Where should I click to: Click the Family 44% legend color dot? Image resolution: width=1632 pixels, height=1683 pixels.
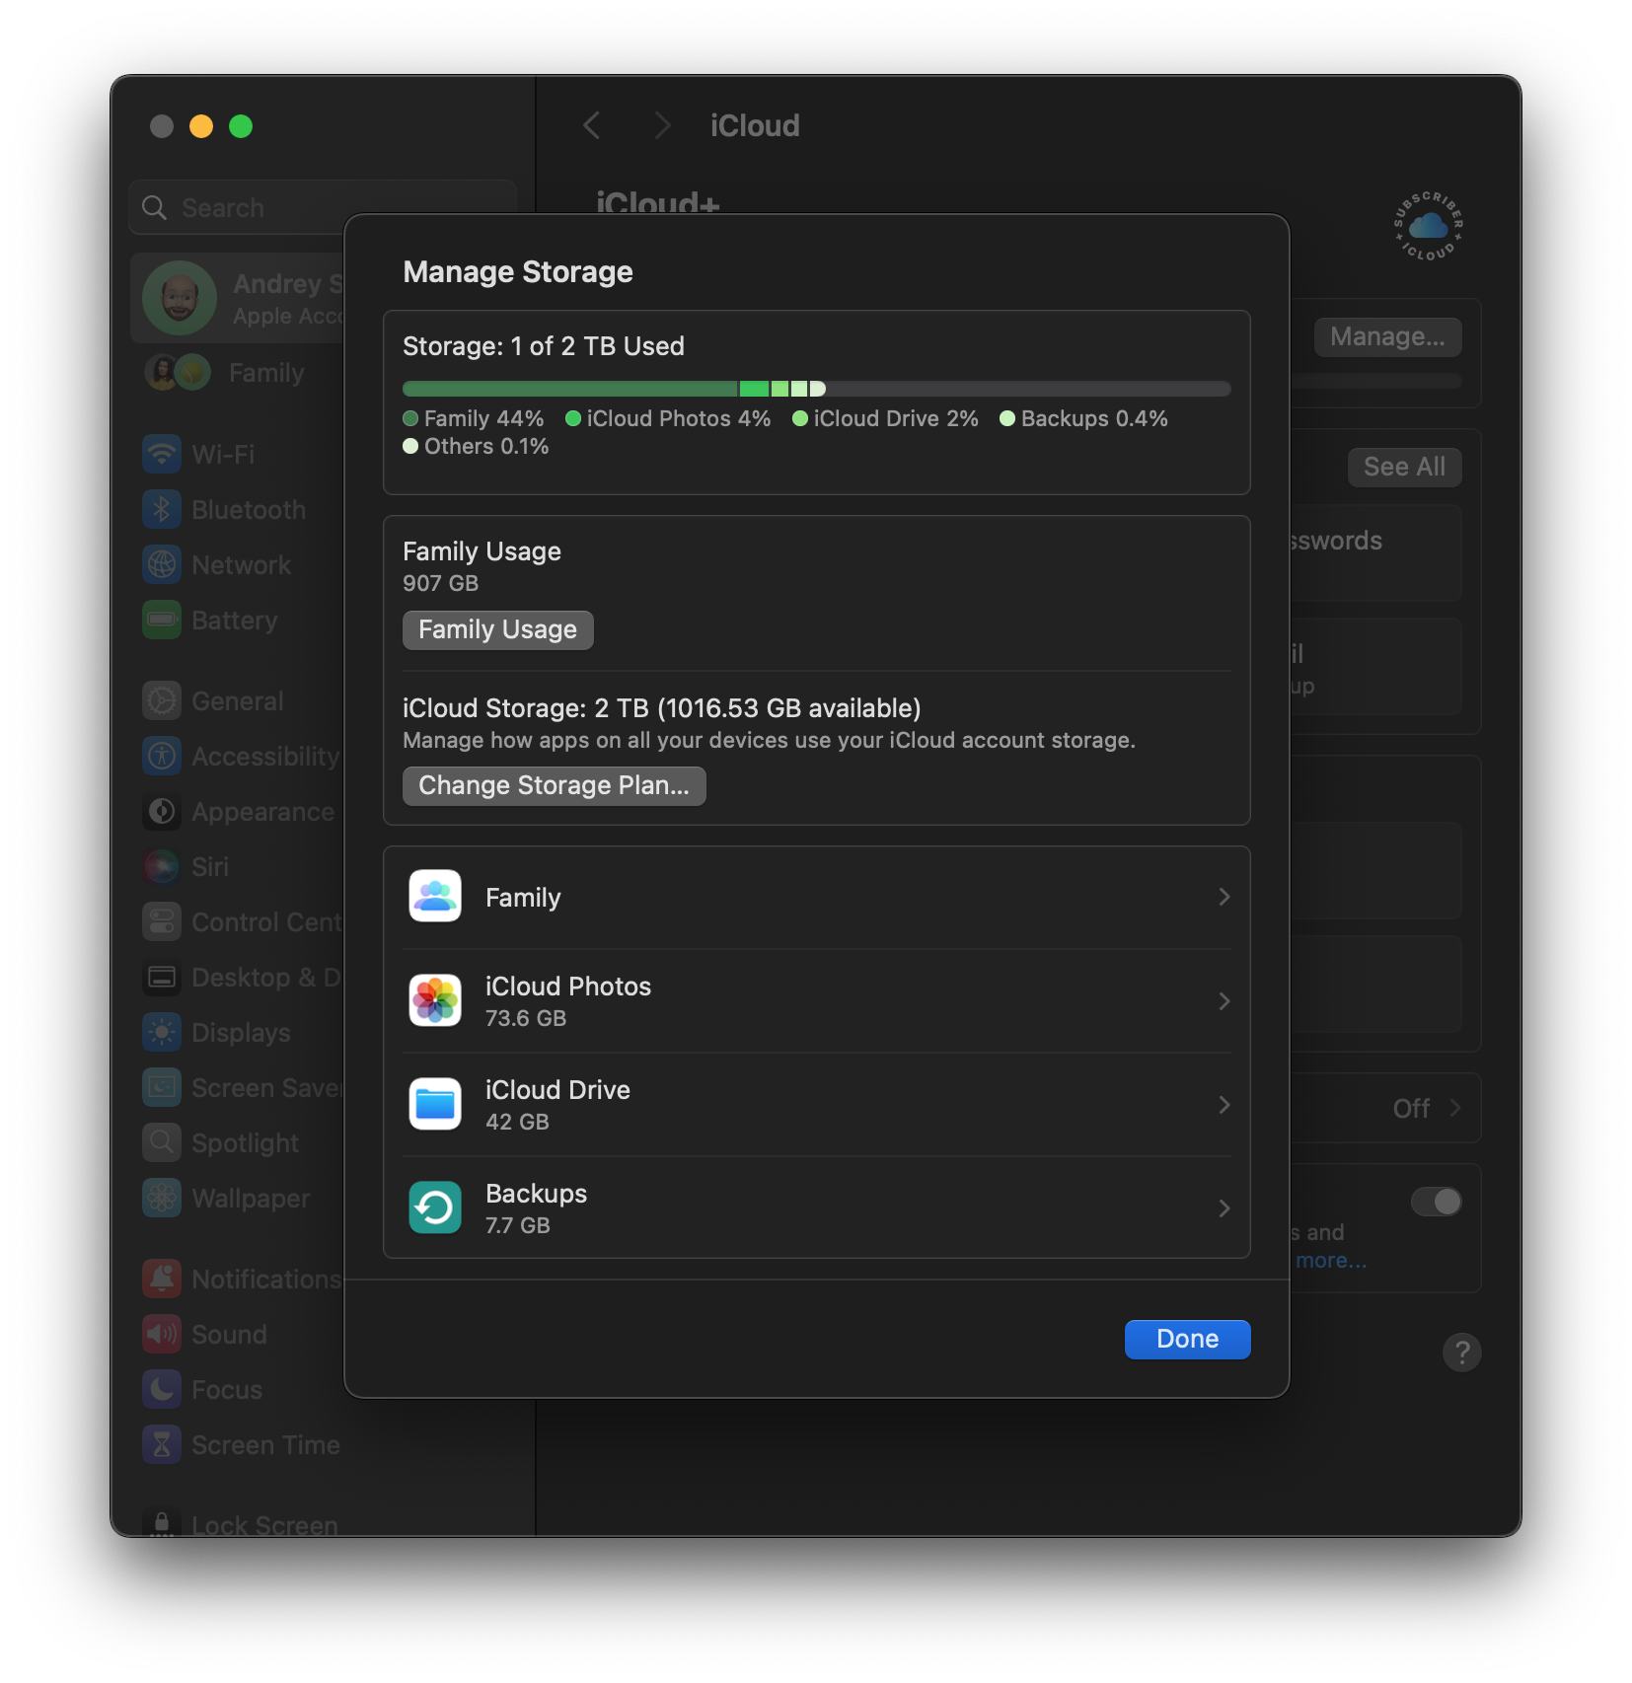pyautogui.click(x=410, y=418)
